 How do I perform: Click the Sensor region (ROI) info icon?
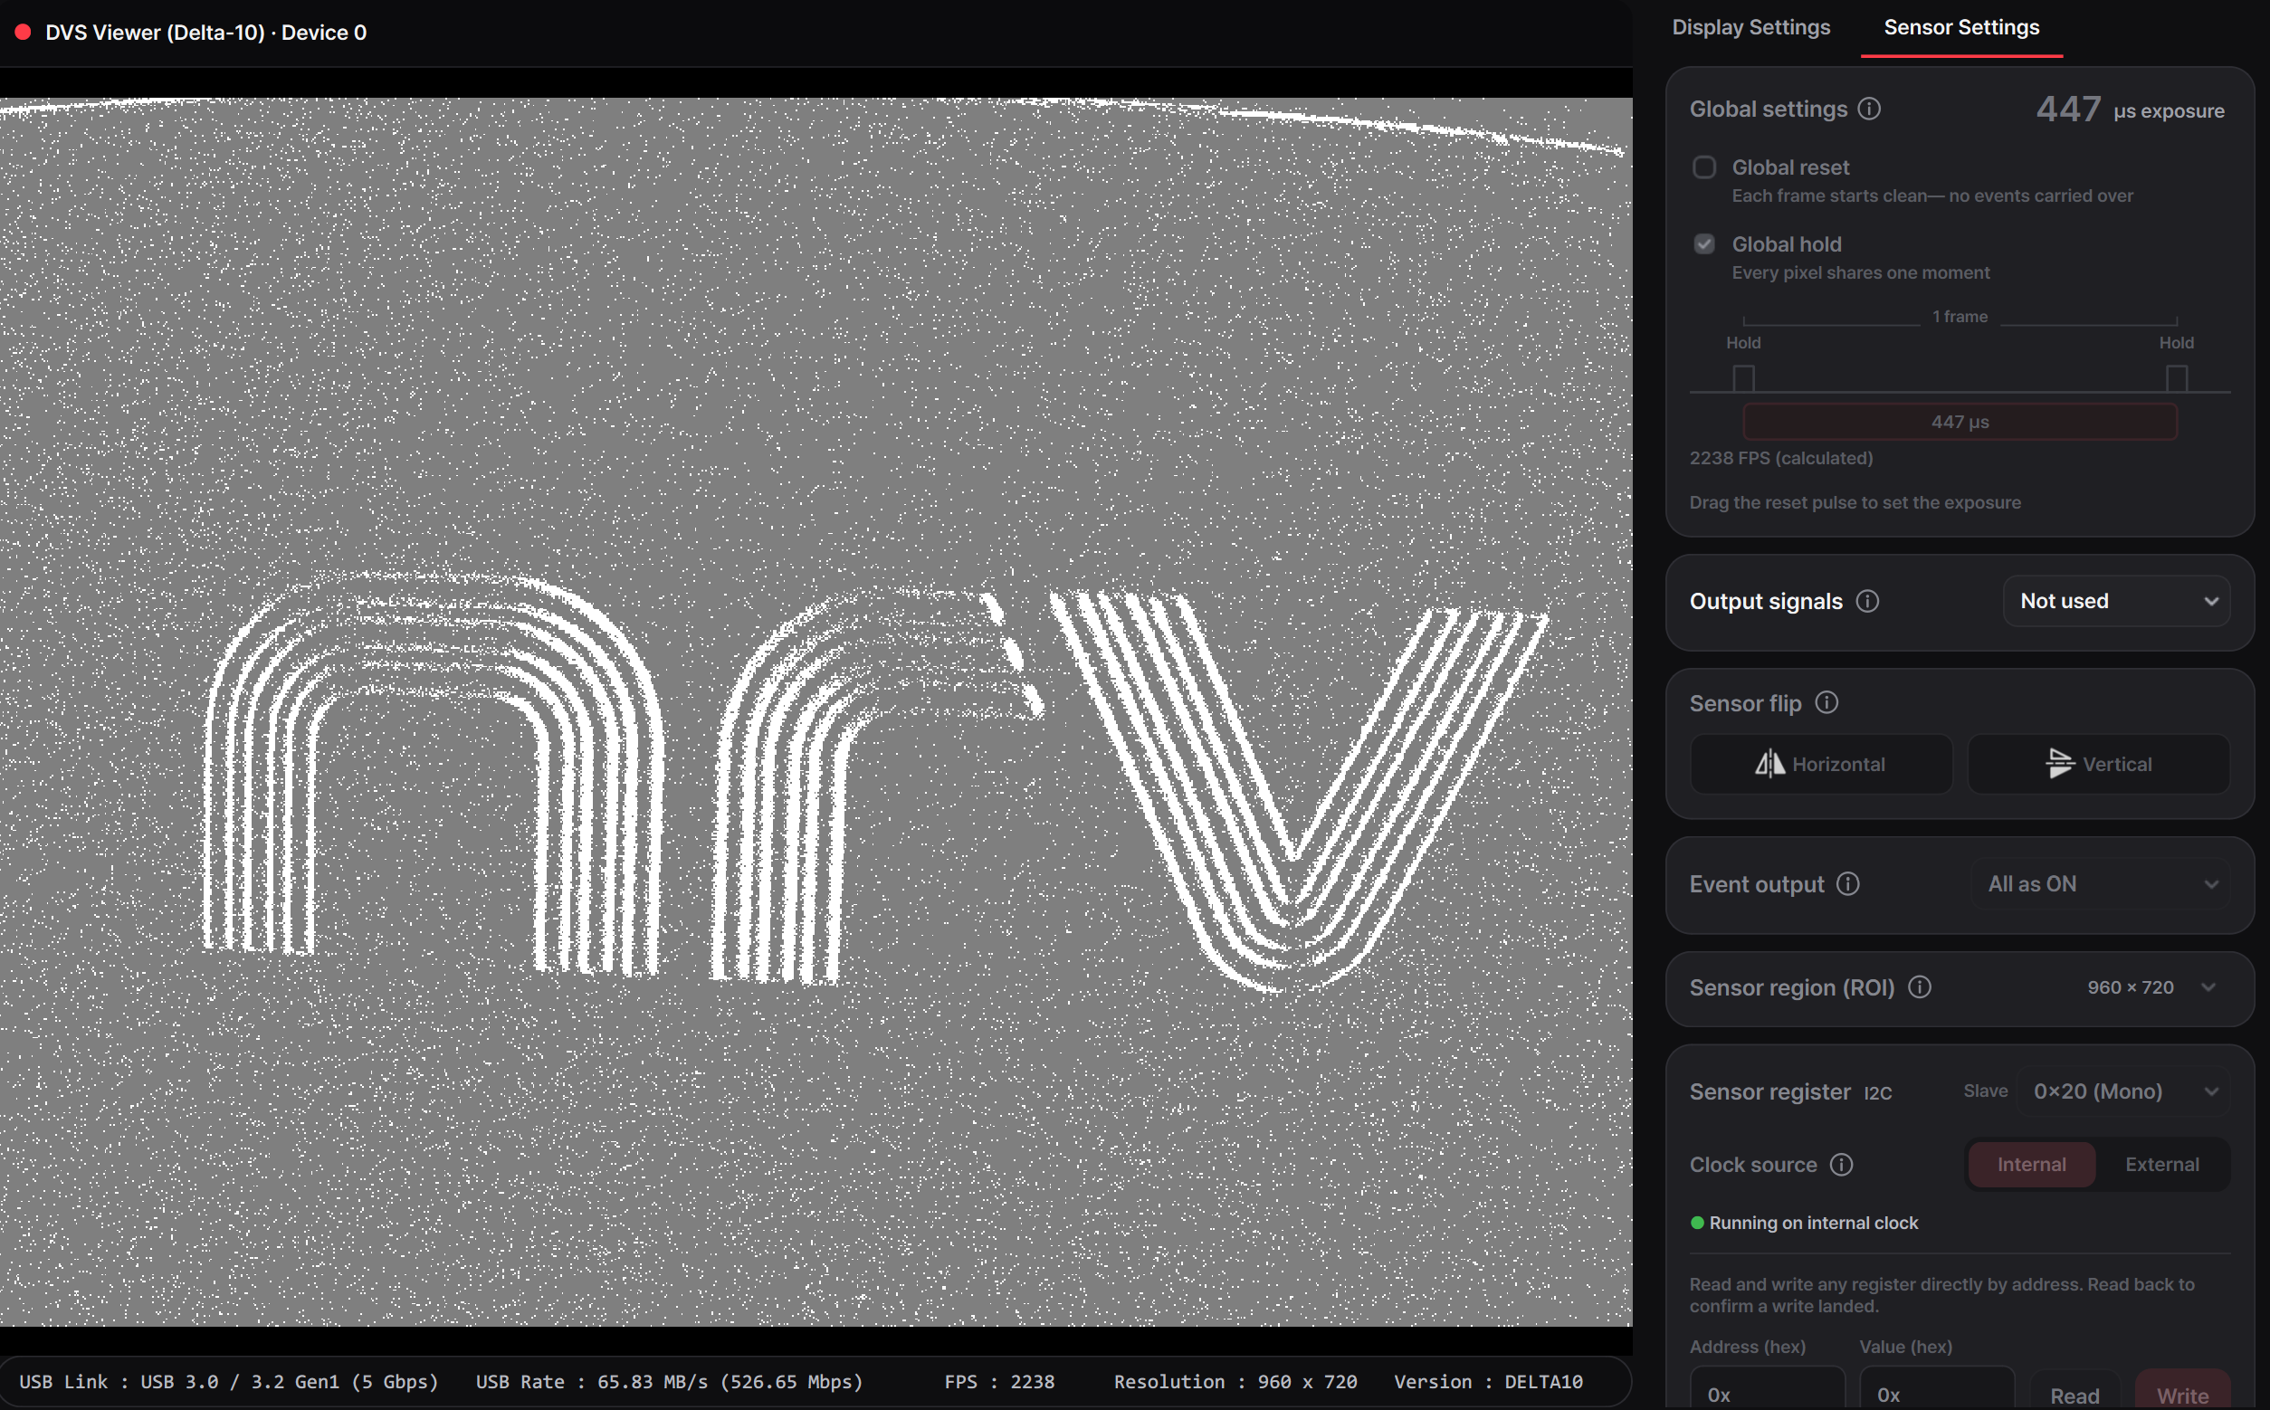point(1920,986)
